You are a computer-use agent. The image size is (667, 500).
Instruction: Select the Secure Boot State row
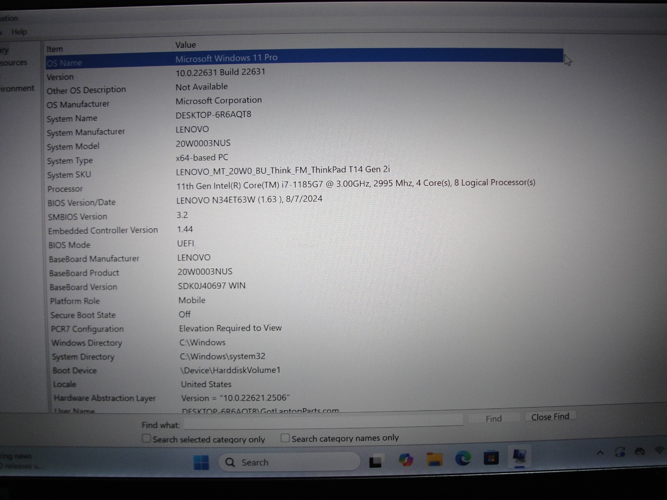click(x=304, y=315)
